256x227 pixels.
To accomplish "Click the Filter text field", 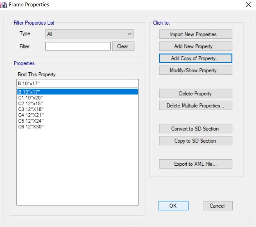I will point(78,46).
